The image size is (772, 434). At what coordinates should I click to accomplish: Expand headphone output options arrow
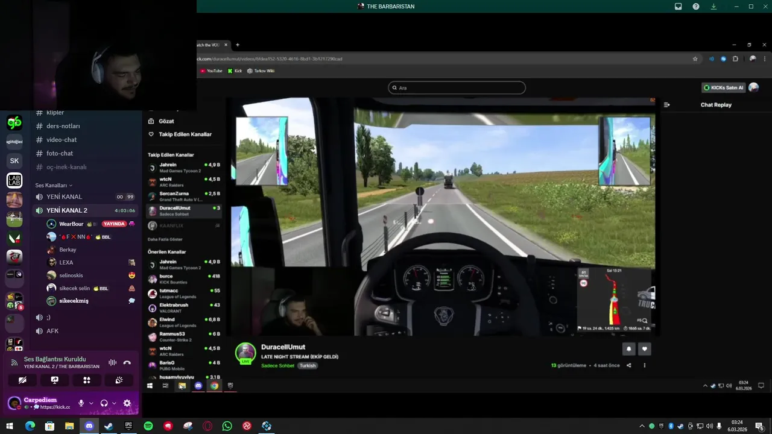pyautogui.click(x=114, y=403)
